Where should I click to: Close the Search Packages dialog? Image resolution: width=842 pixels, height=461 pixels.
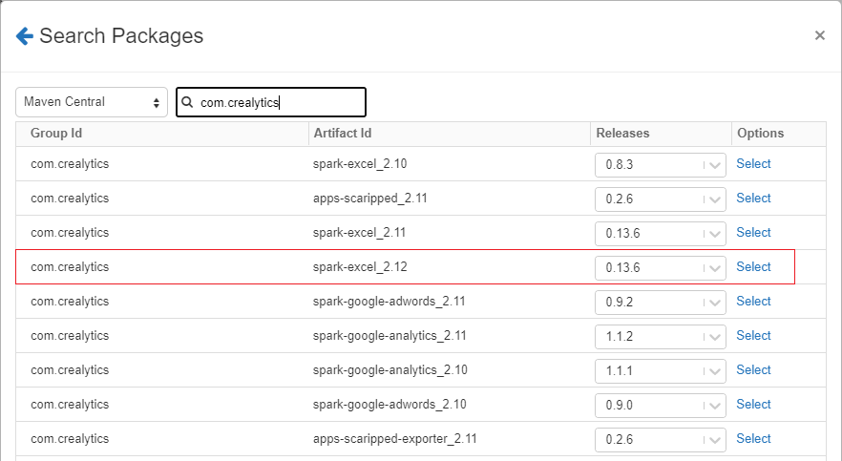pos(819,35)
